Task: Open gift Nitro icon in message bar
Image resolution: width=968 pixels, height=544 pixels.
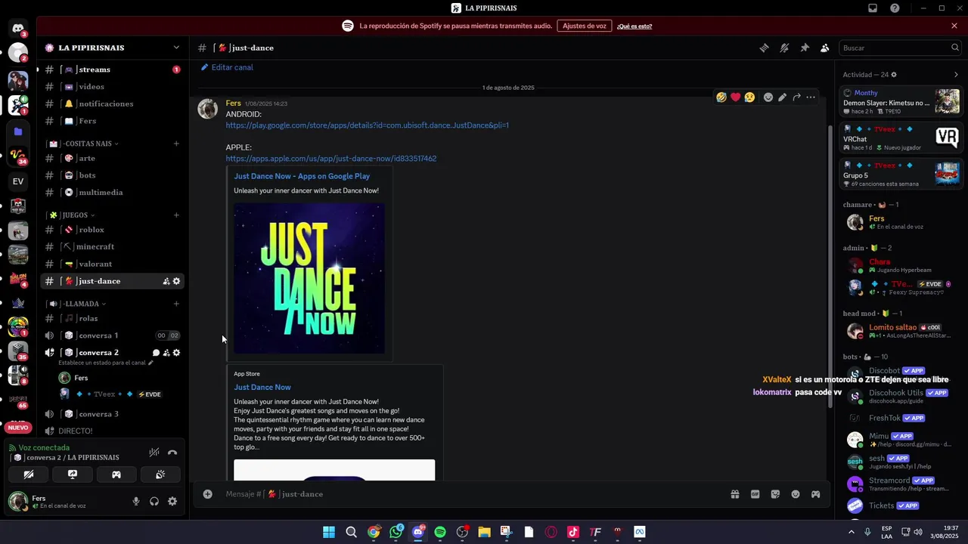Action: pos(734,494)
